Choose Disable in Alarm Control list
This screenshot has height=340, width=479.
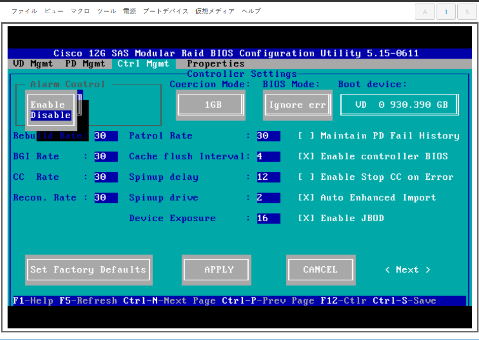[x=51, y=115]
